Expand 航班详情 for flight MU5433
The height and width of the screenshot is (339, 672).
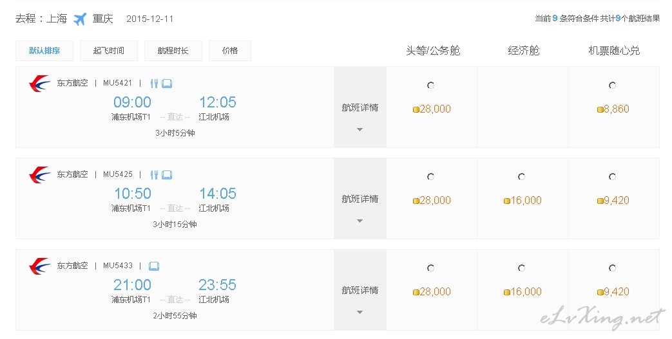[x=360, y=289]
